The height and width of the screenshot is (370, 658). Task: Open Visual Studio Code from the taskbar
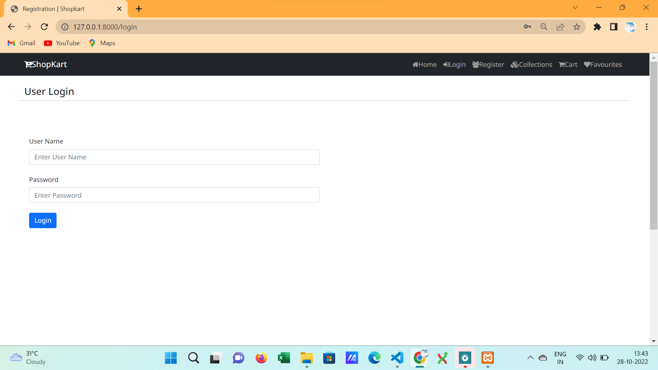coord(397,358)
